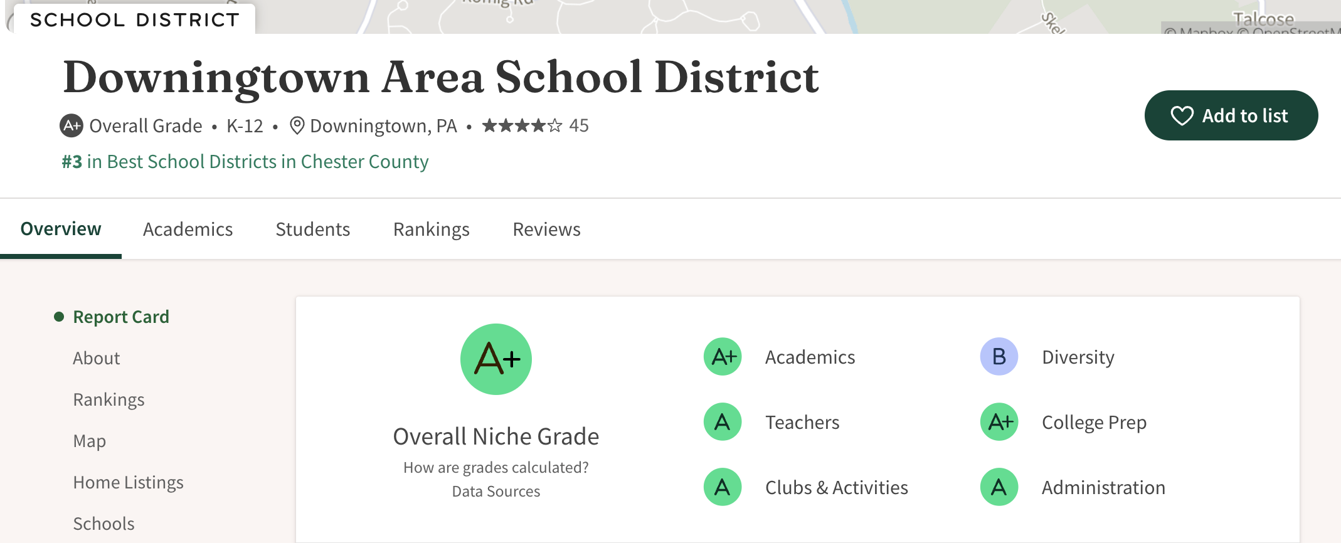
Task: Switch to the Academics tab
Action: [188, 229]
